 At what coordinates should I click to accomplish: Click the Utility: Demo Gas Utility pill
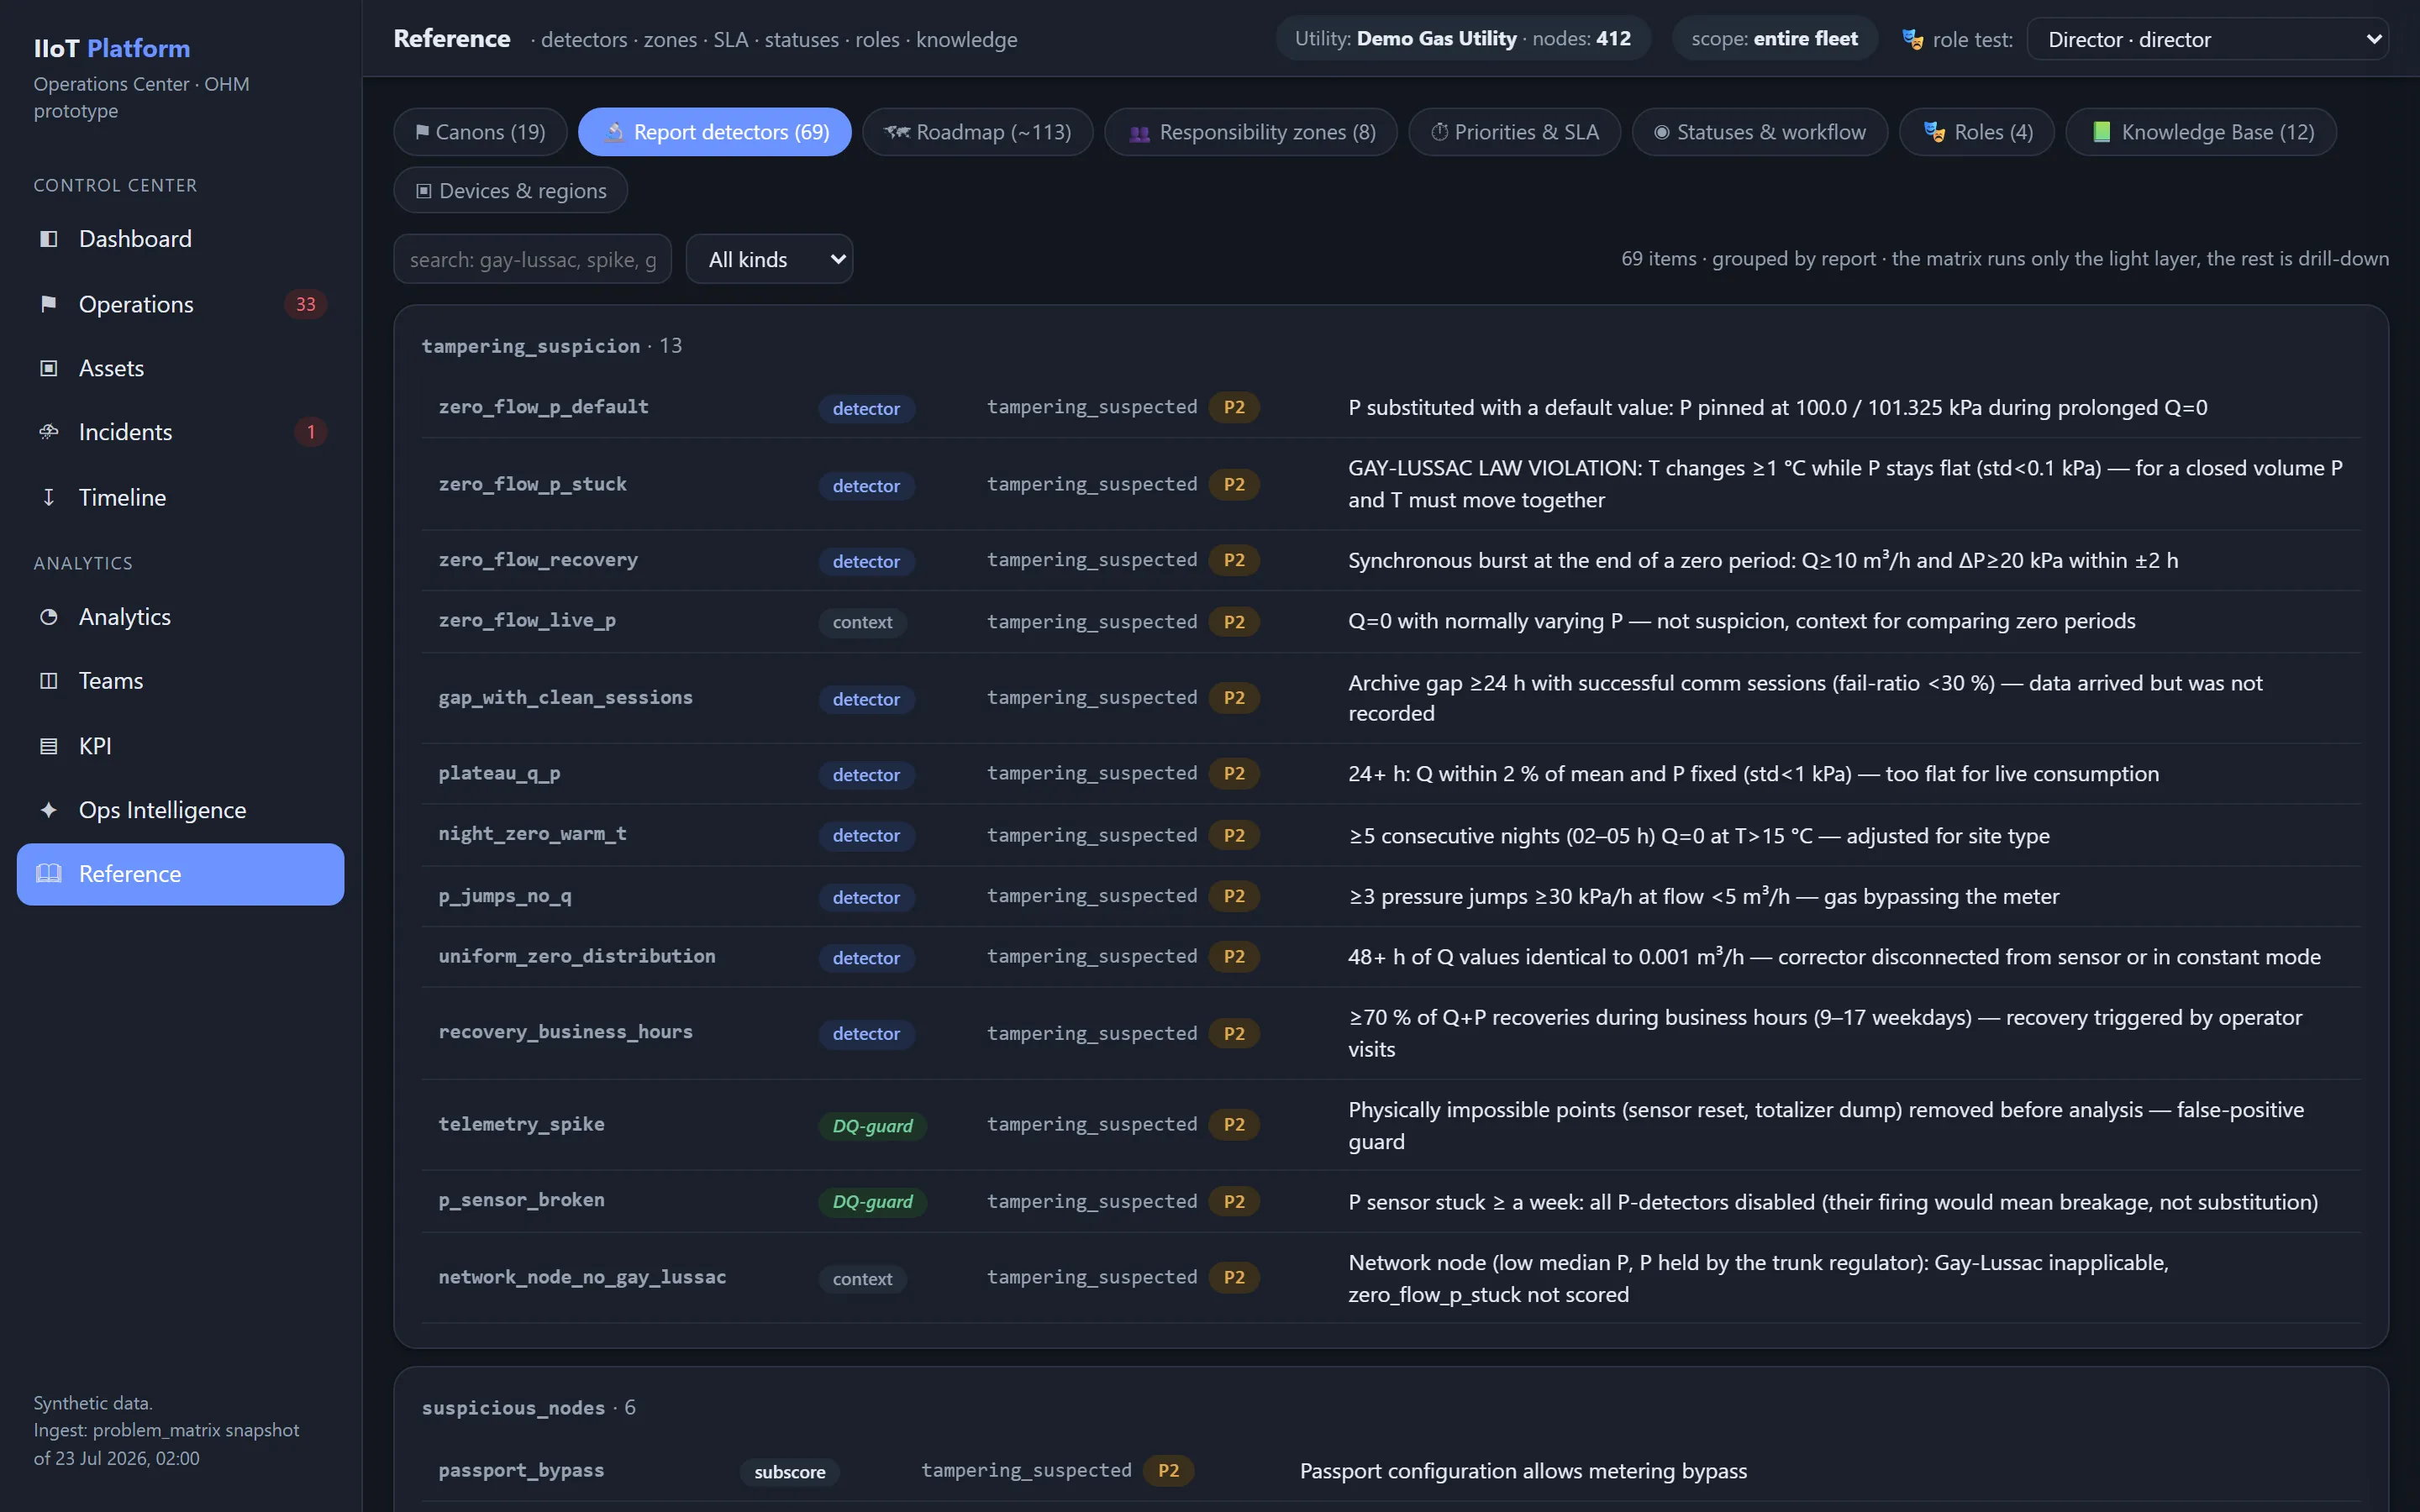(x=1462, y=39)
